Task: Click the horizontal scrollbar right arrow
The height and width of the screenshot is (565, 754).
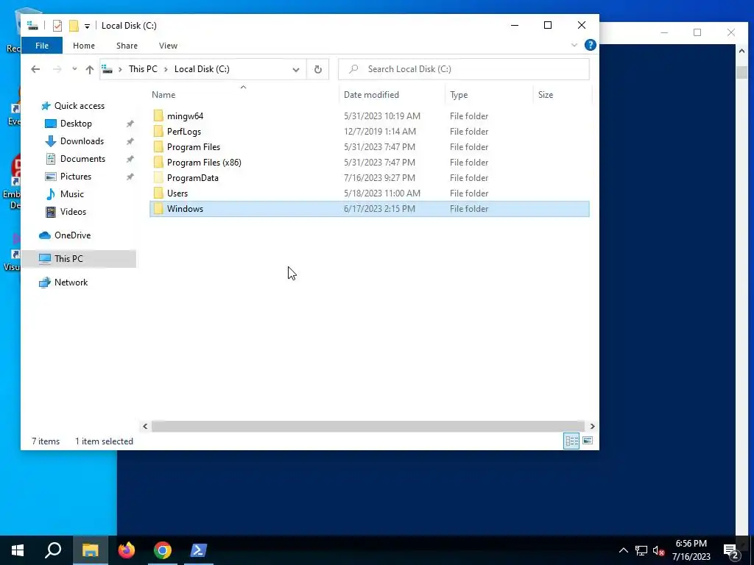Action: pos(593,426)
